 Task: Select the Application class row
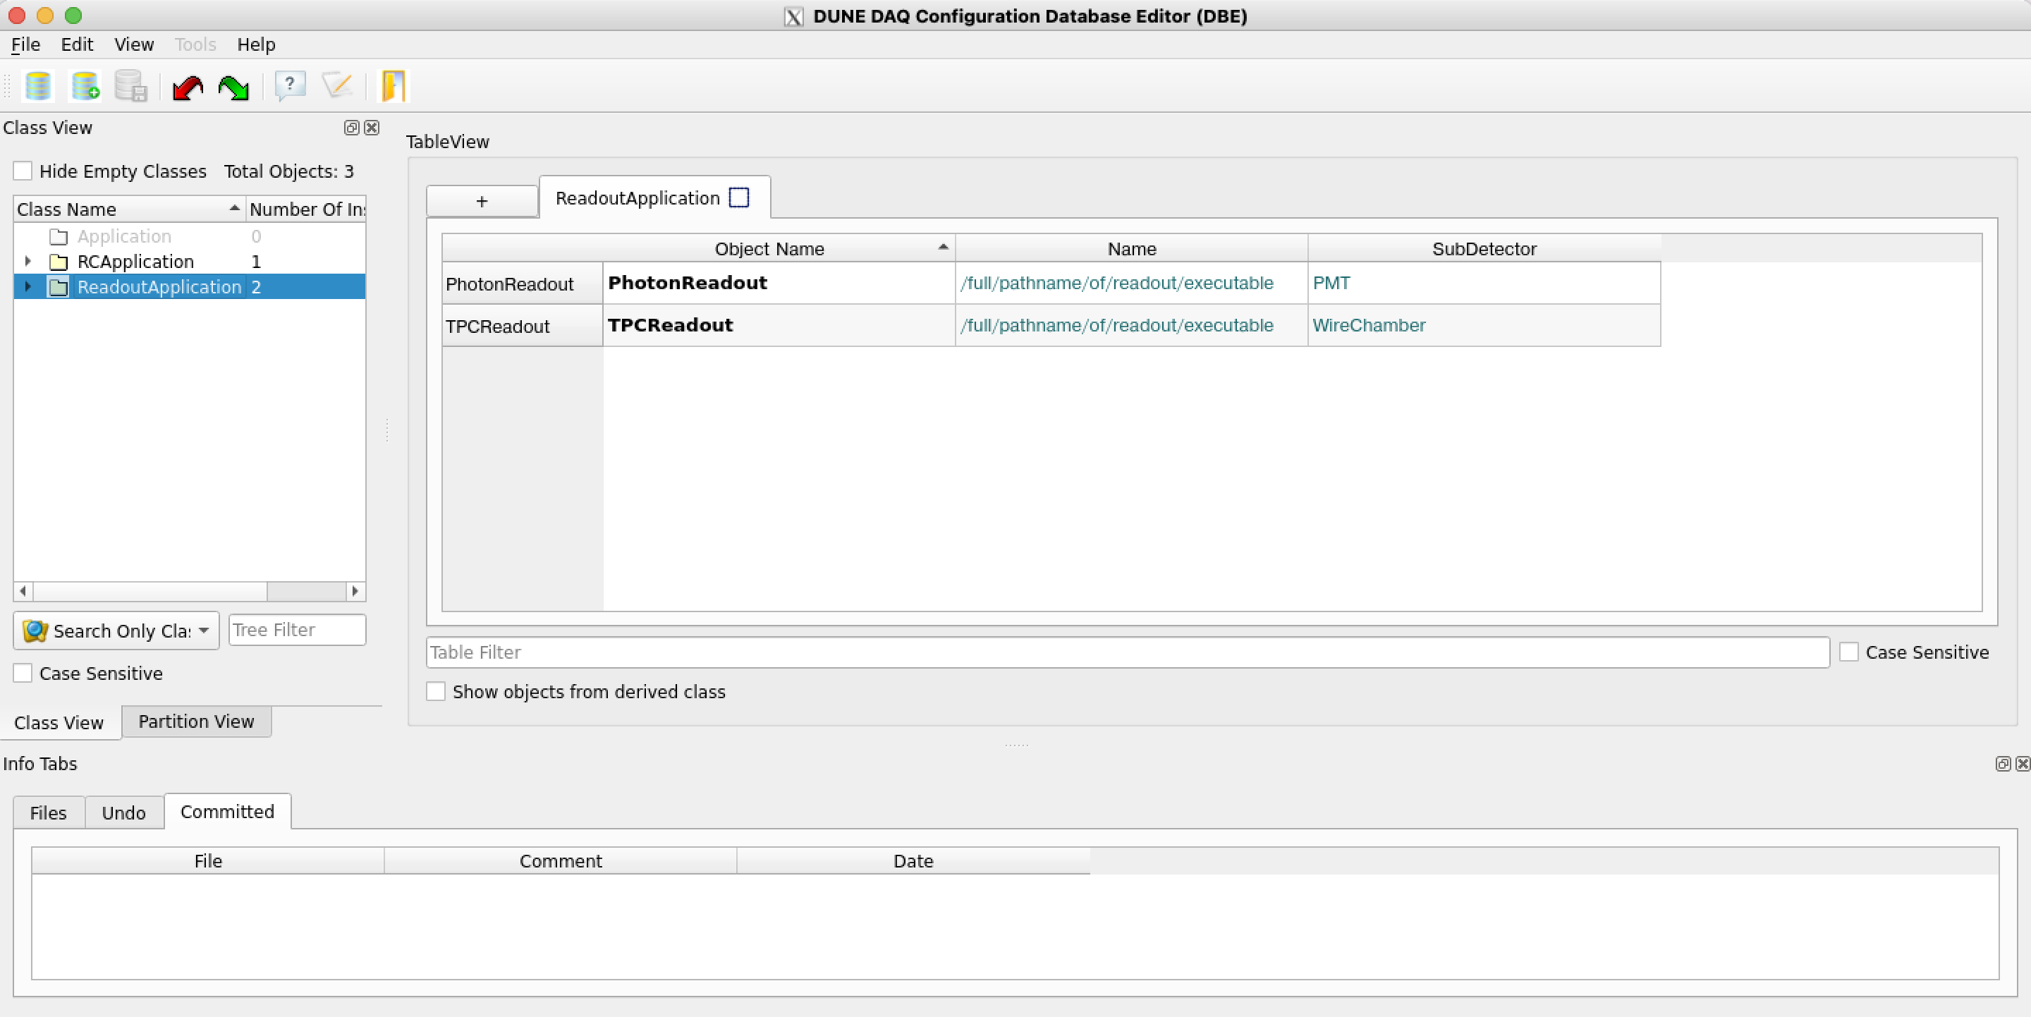click(x=189, y=236)
